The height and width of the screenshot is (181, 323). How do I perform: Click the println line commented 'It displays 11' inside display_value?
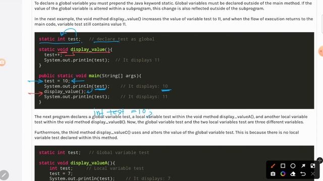[101, 60]
